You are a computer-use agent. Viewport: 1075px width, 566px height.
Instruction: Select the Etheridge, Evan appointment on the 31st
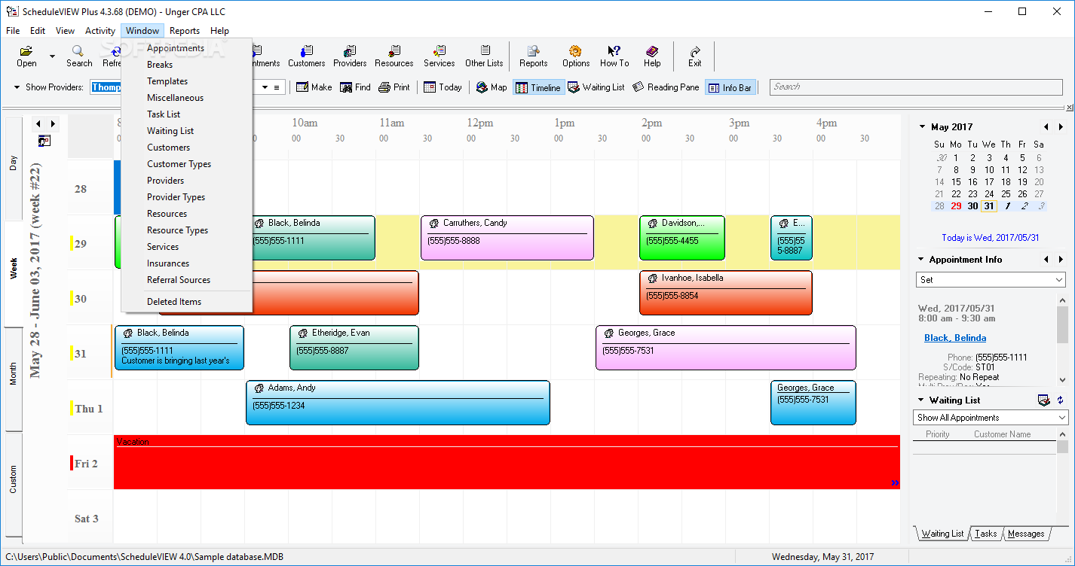[354, 348]
